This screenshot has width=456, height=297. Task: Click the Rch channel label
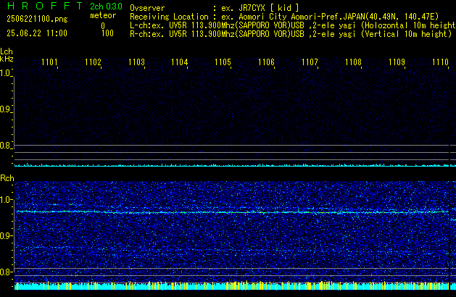(x=7, y=178)
